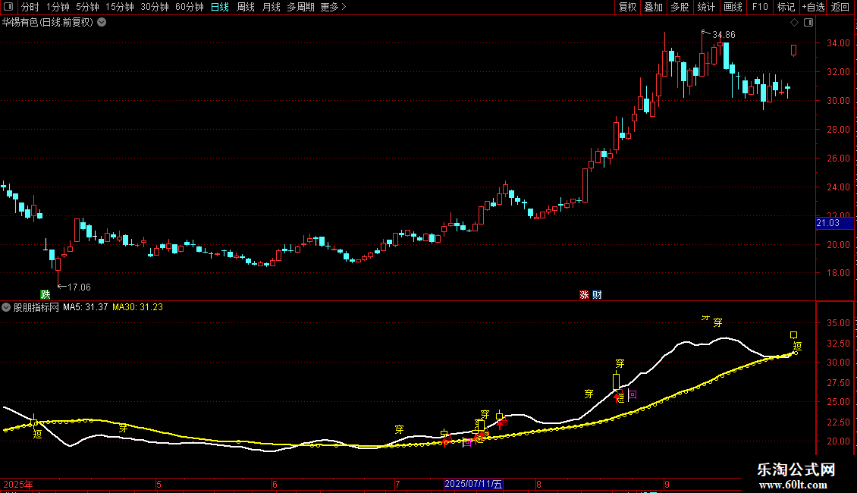Click the 2025年 label on time axis
The image size is (857, 493).
pos(18,484)
